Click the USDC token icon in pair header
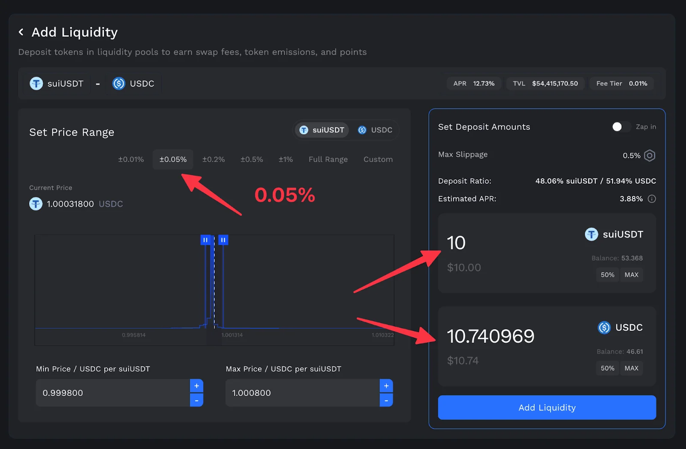The width and height of the screenshot is (686, 449). [118, 83]
